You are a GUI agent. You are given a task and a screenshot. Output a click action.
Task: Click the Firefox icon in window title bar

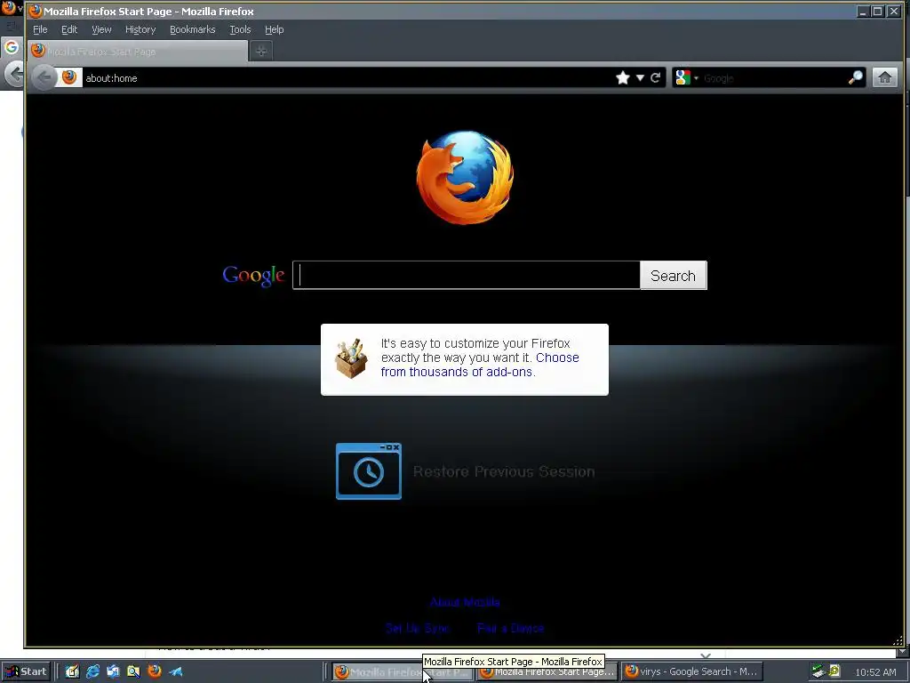pos(35,11)
